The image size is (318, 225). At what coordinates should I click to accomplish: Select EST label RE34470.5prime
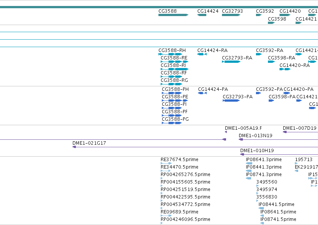[x=179, y=167]
